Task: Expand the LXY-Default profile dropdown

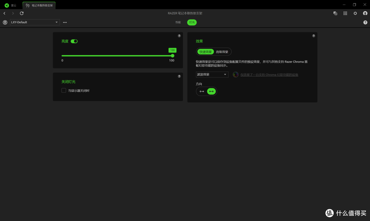Action: pos(35,22)
